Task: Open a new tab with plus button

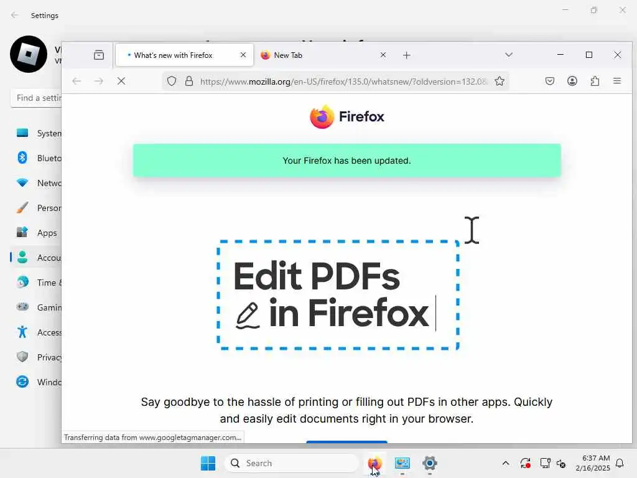Action: (407, 55)
